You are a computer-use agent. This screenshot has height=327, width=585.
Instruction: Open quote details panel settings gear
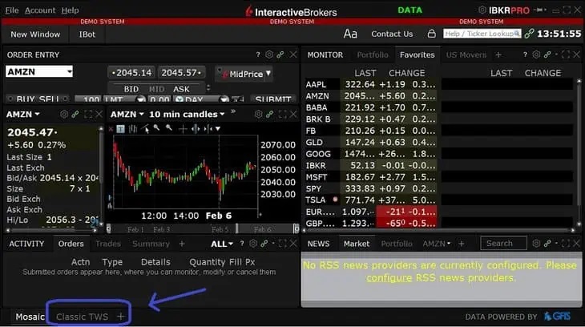(64, 114)
